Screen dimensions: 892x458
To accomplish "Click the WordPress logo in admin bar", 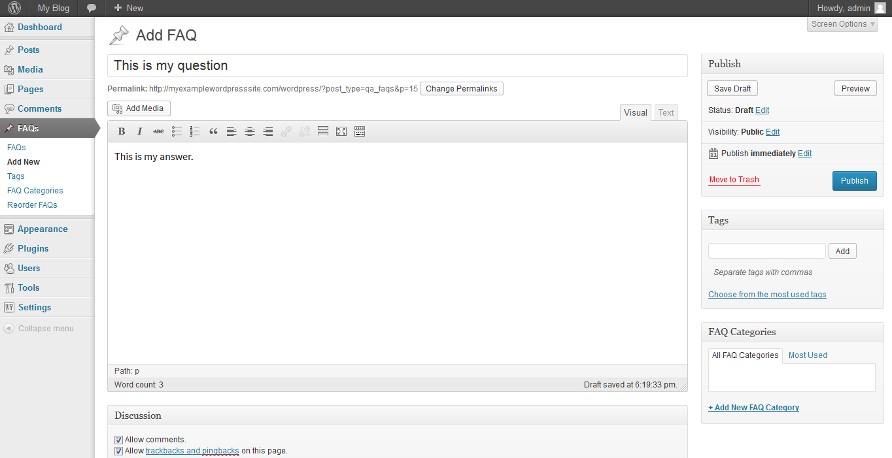I will click(14, 8).
